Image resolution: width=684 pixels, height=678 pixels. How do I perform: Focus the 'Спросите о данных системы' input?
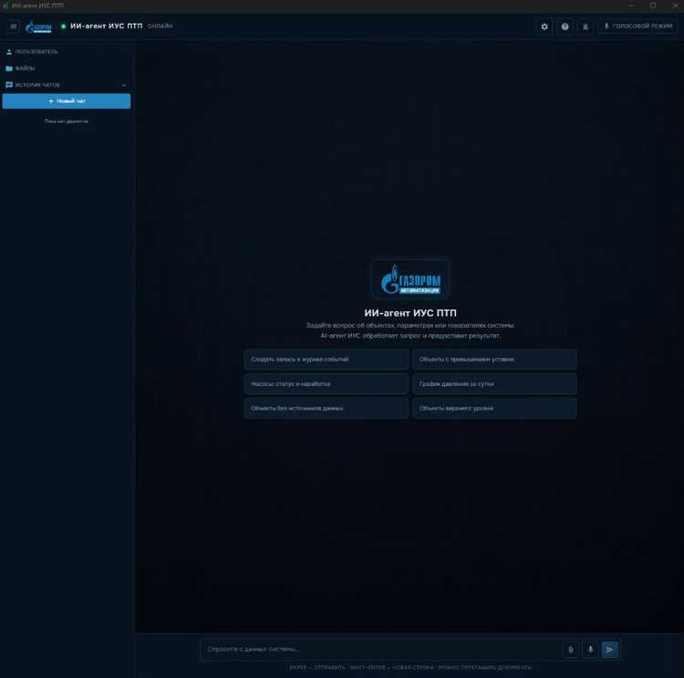[382, 649]
